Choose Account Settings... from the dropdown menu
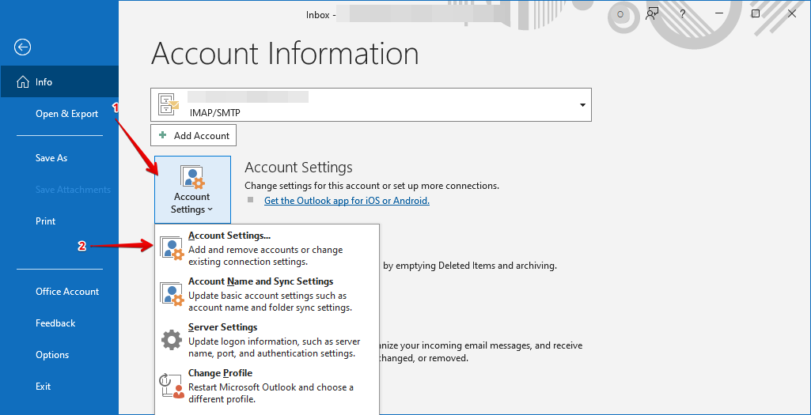The image size is (811, 415). [267, 248]
